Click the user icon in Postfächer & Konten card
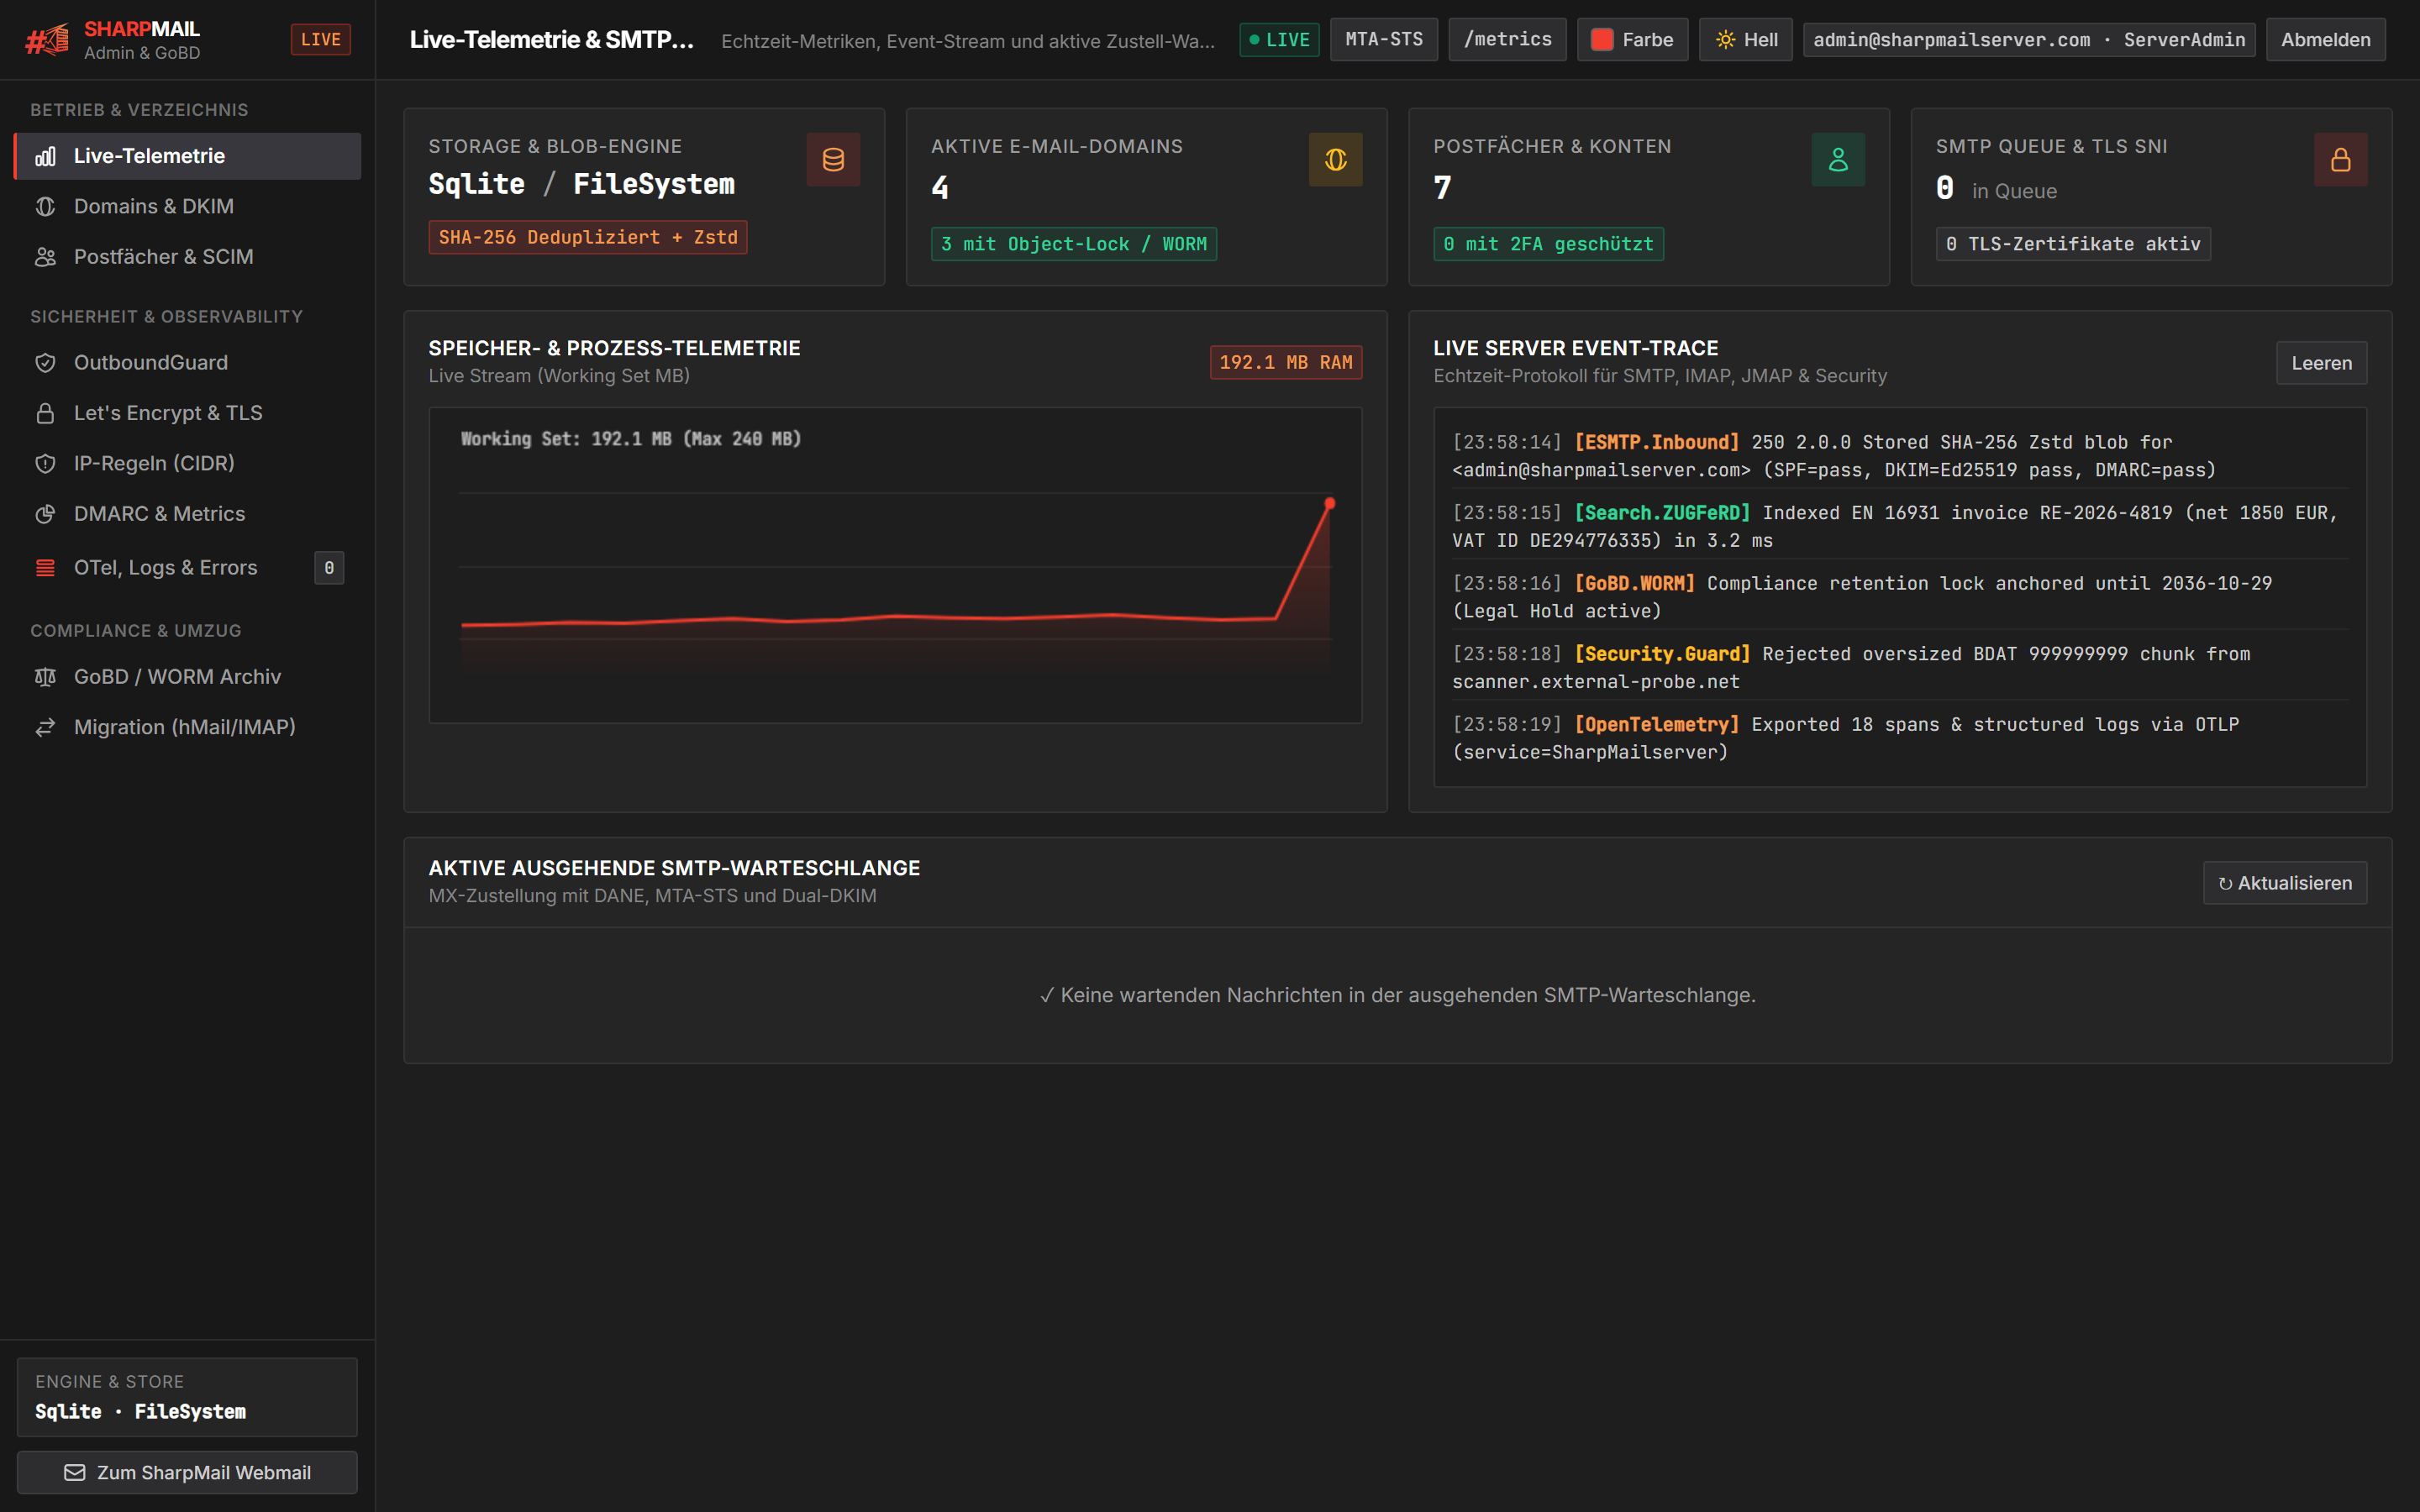 [1838, 160]
